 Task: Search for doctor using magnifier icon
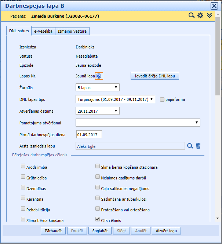pyautogui.click(x=190, y=146)
